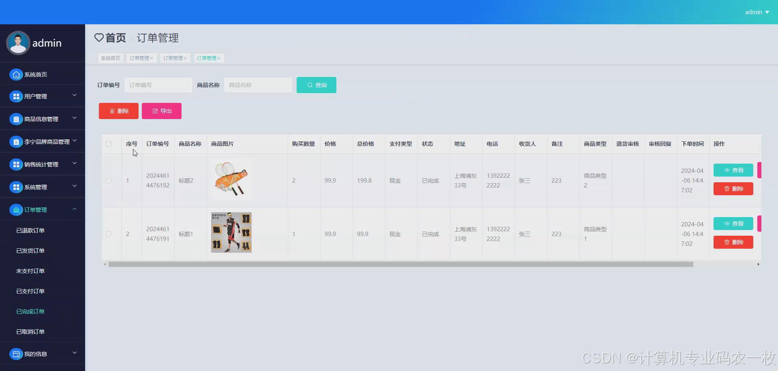Viewport: 778px width, 371px height.
Task: Tick the checkbox for order 20244614476192
Action: click(x=109, y=181)
